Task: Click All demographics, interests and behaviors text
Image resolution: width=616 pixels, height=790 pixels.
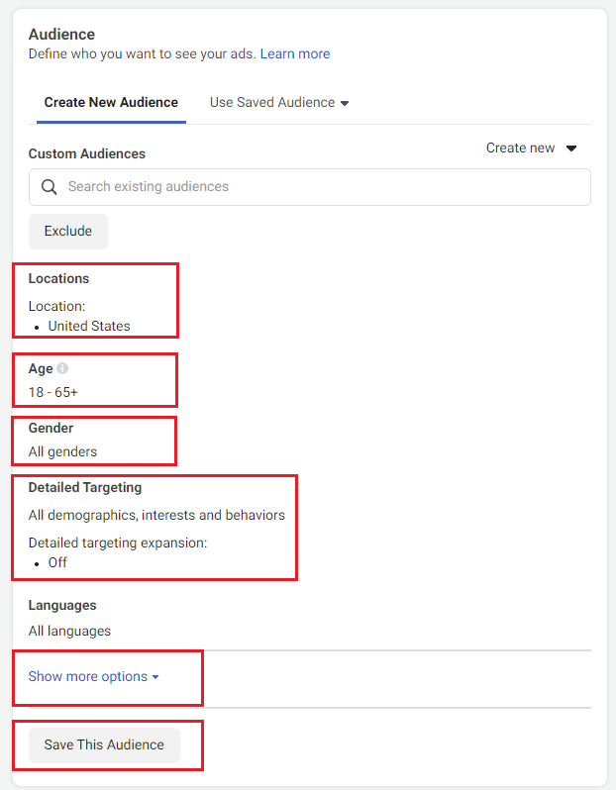Action: 156,515
